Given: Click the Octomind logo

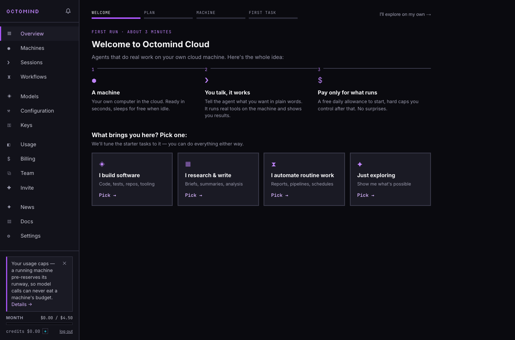Looking at the screenshot, I should click(23, 11).
